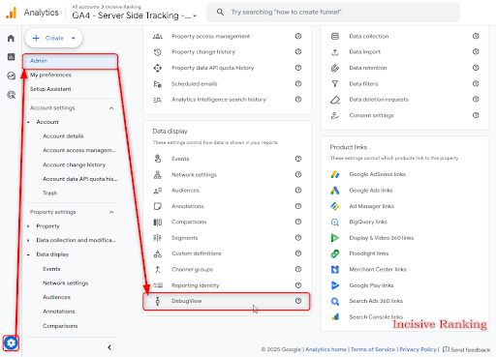Open the Reports icon in left rail

tap(11, 57)
